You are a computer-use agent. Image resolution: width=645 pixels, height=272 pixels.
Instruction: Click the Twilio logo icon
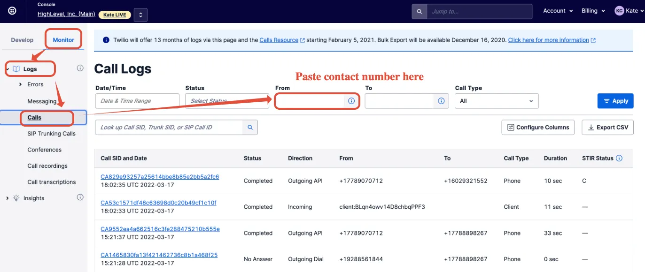click(13, 11)
